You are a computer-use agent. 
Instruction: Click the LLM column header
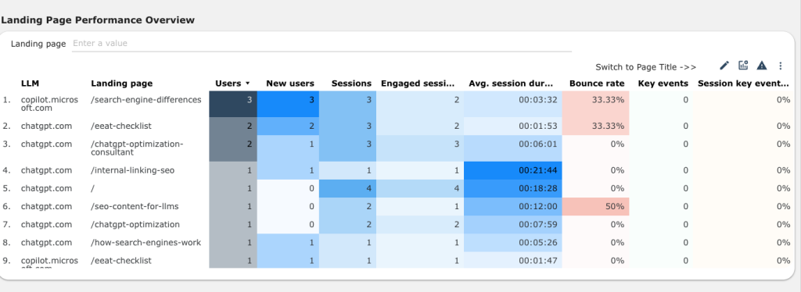point(31,84)
